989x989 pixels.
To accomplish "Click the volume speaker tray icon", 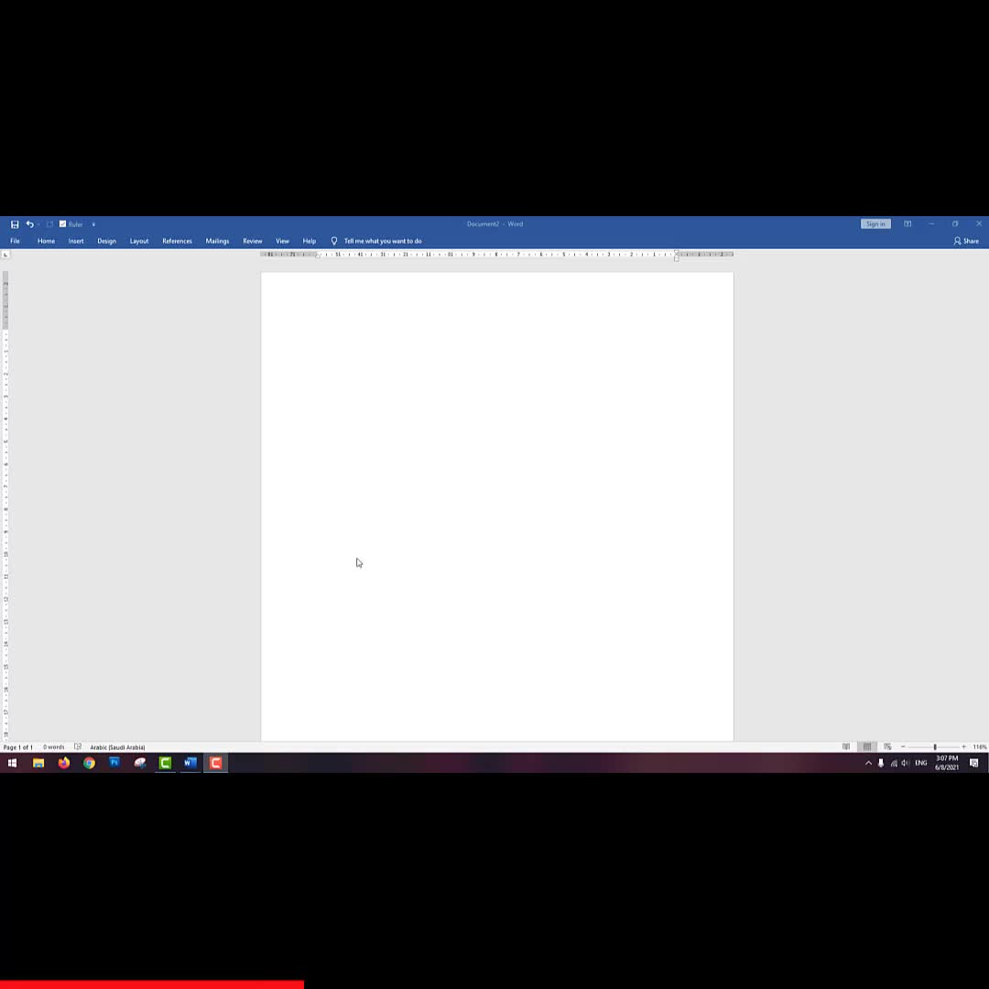I will tap(906, 763).
